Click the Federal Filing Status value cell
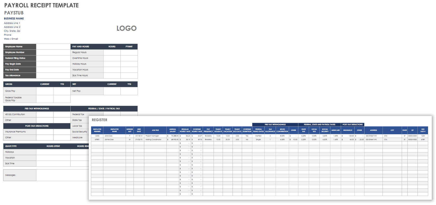This screenshot has height=205, width=436. pyautogui.click(x=53, y=58)
